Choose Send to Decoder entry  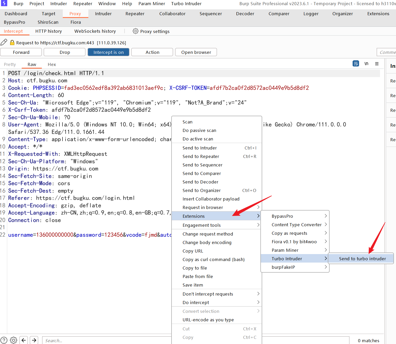[216, 182]
